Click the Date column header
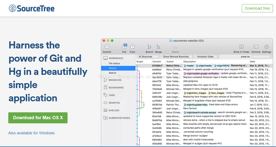 tap(252, 62)
